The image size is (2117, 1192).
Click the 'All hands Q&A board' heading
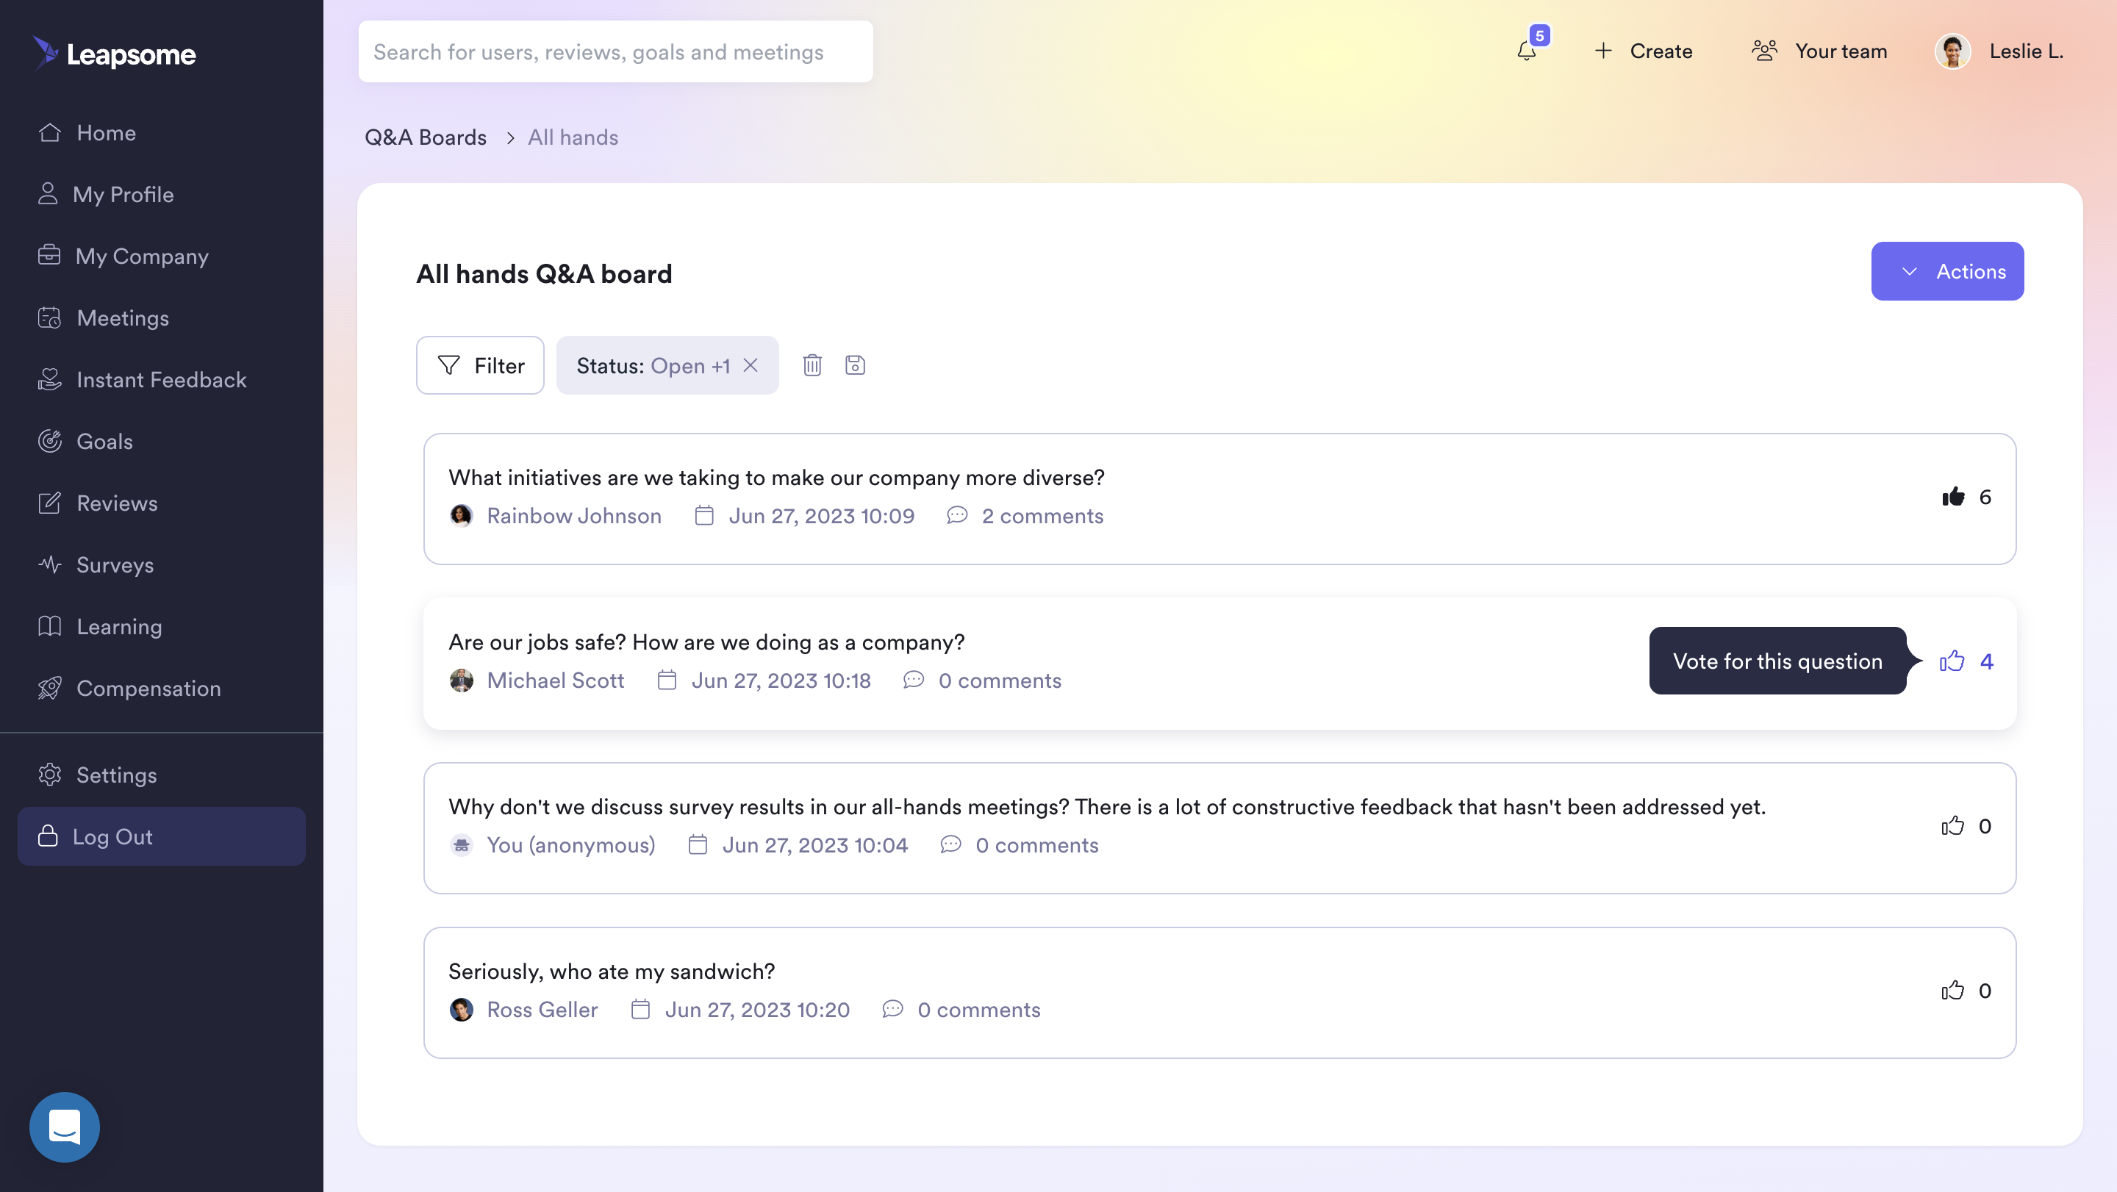coord(544,273)
